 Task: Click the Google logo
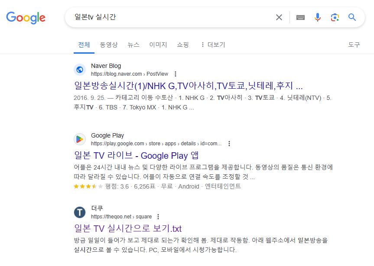point(26,18)
